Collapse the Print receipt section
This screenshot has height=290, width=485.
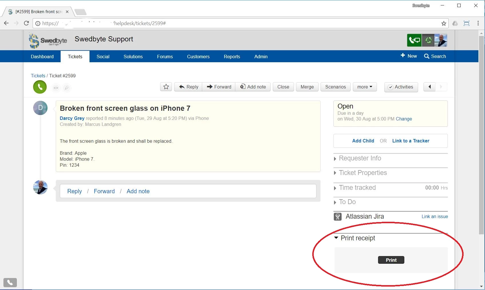(355, 238)
